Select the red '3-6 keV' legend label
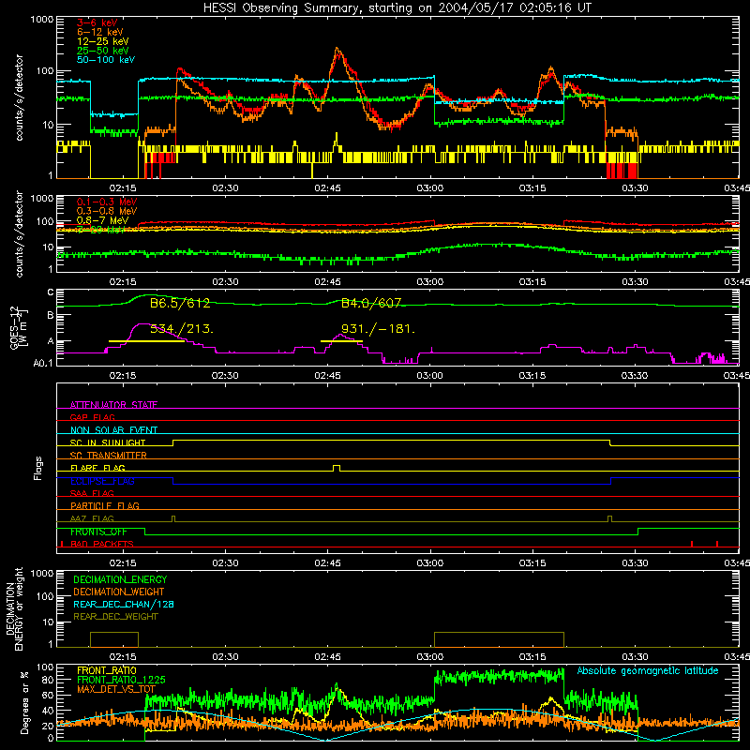 pos(97,22)
